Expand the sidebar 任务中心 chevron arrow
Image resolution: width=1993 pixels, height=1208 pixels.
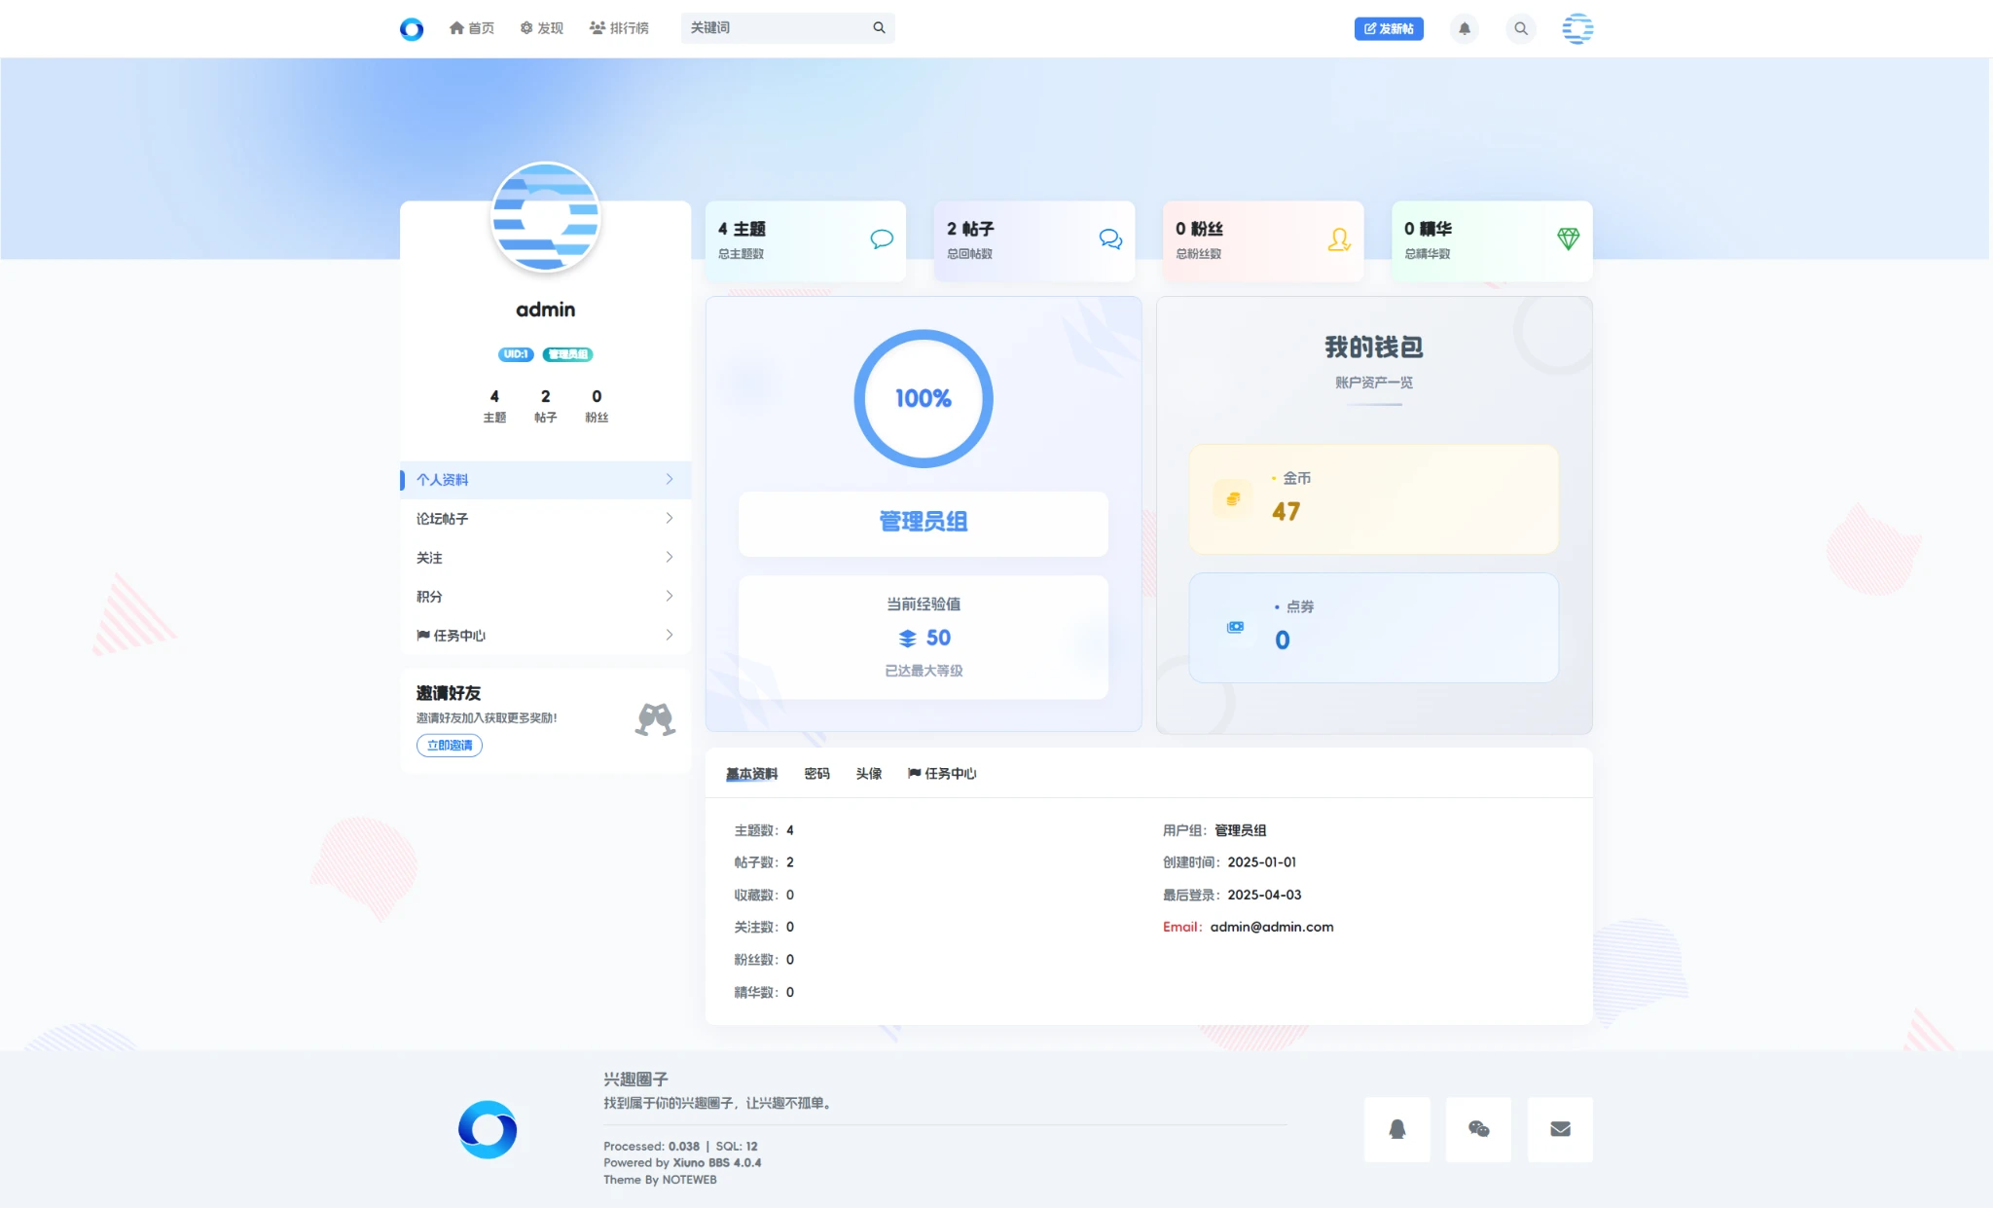[x=670, y=635]
